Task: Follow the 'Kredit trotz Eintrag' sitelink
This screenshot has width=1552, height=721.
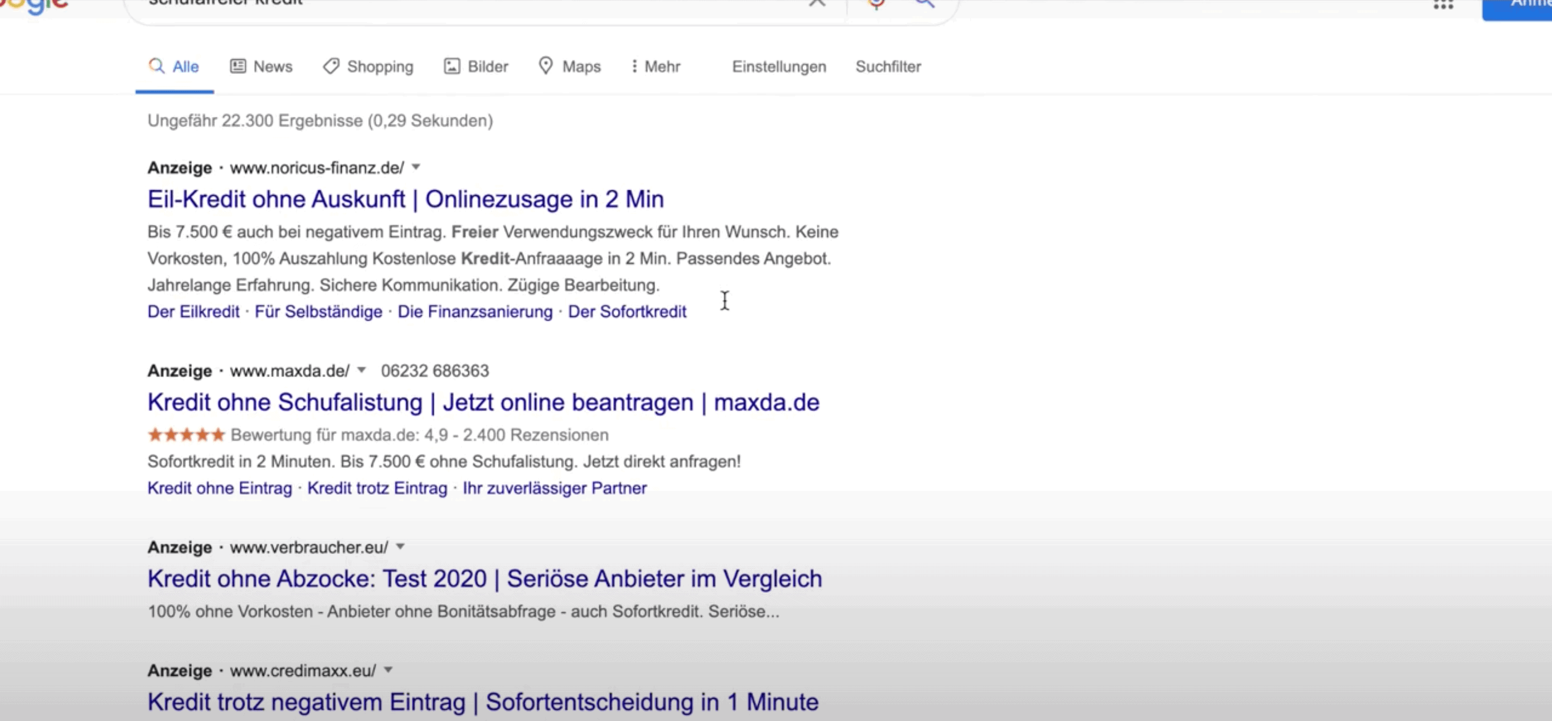Action: point(377,488)
